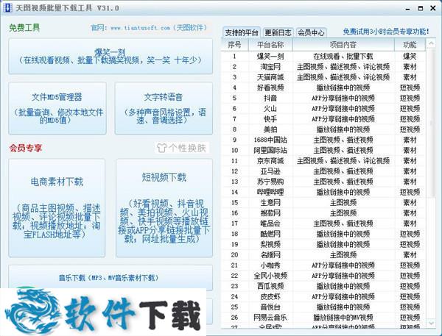Minimize the 天图视频批量下载工具 window
This screenshot has height=336, width=442.
point(407,8)
